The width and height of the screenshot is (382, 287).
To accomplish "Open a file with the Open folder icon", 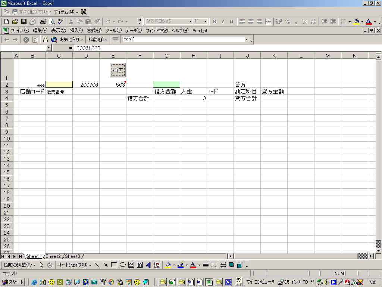I will 15,21.
